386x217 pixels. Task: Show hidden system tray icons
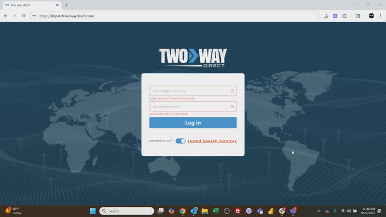(318, 211)
